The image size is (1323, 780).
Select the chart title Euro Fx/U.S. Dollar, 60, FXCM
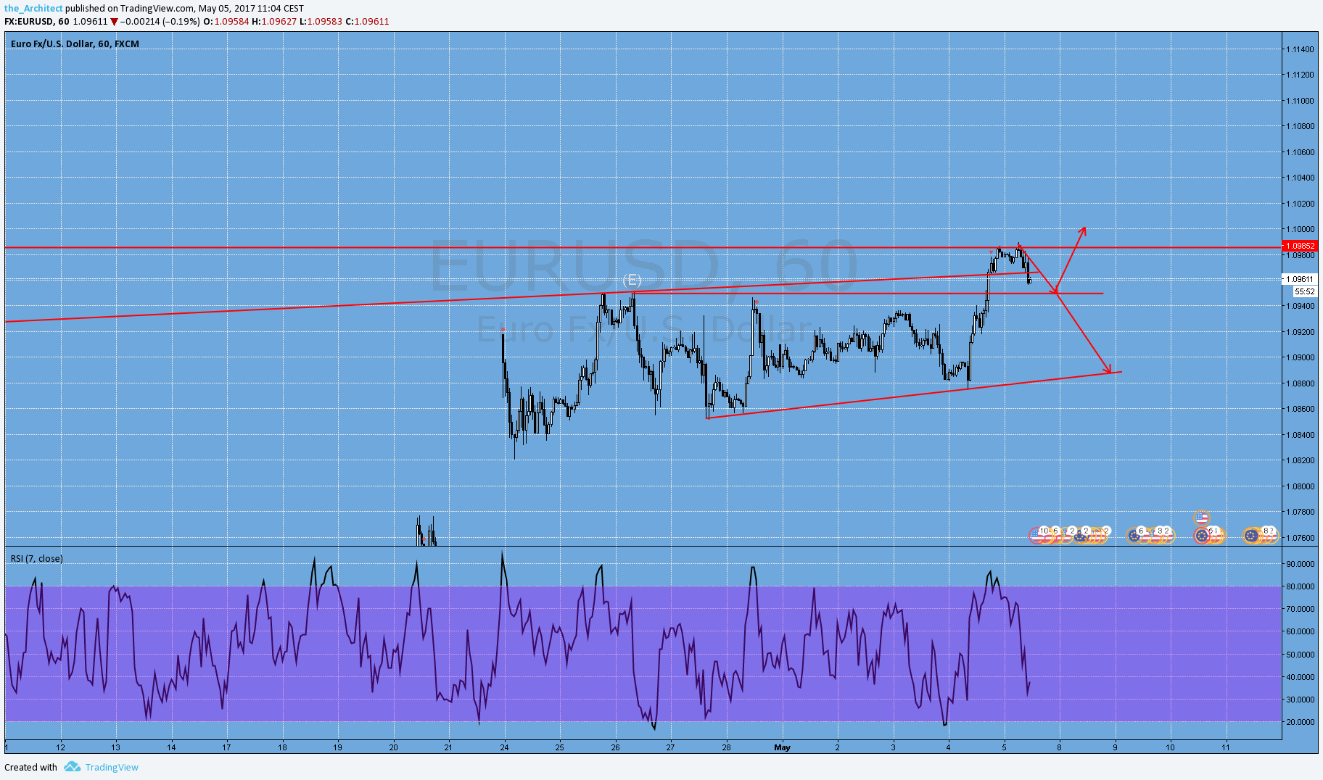75,43
